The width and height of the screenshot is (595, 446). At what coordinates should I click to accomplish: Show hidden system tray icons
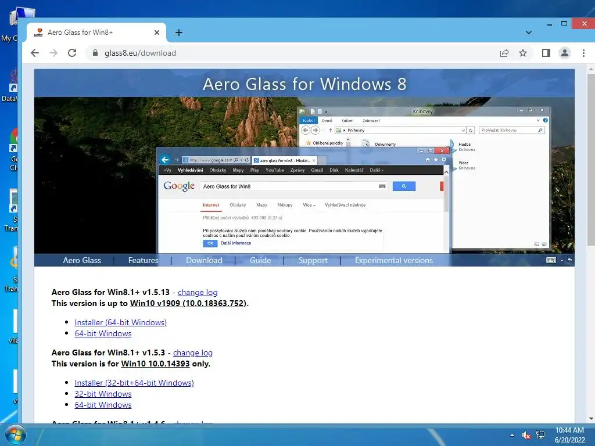512,435
